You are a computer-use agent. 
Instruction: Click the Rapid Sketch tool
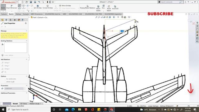[109, 8]
